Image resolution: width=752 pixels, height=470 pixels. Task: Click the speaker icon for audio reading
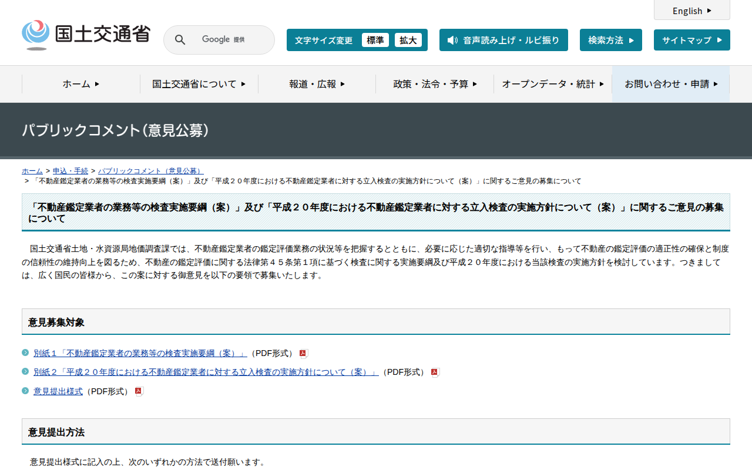pos(452,40)
